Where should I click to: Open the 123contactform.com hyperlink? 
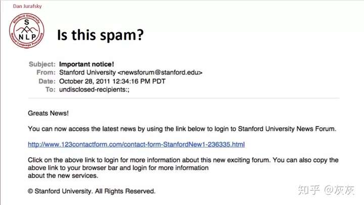136,145
